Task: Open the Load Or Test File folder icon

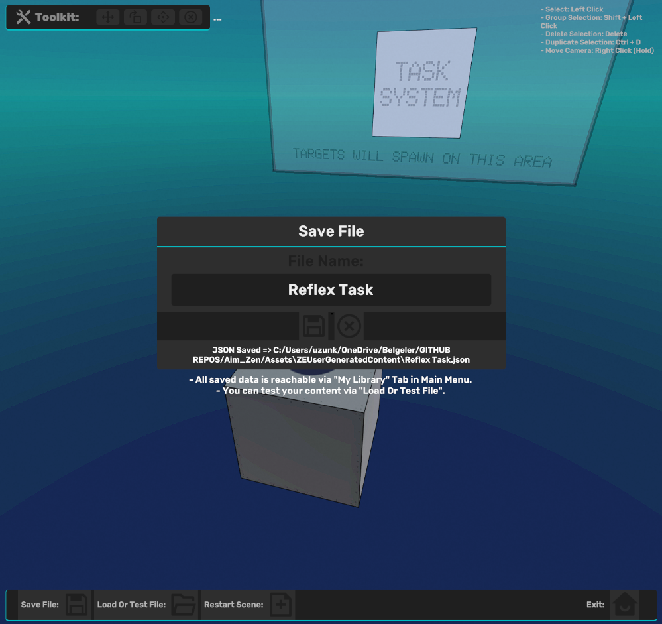Action: point(185,604)
